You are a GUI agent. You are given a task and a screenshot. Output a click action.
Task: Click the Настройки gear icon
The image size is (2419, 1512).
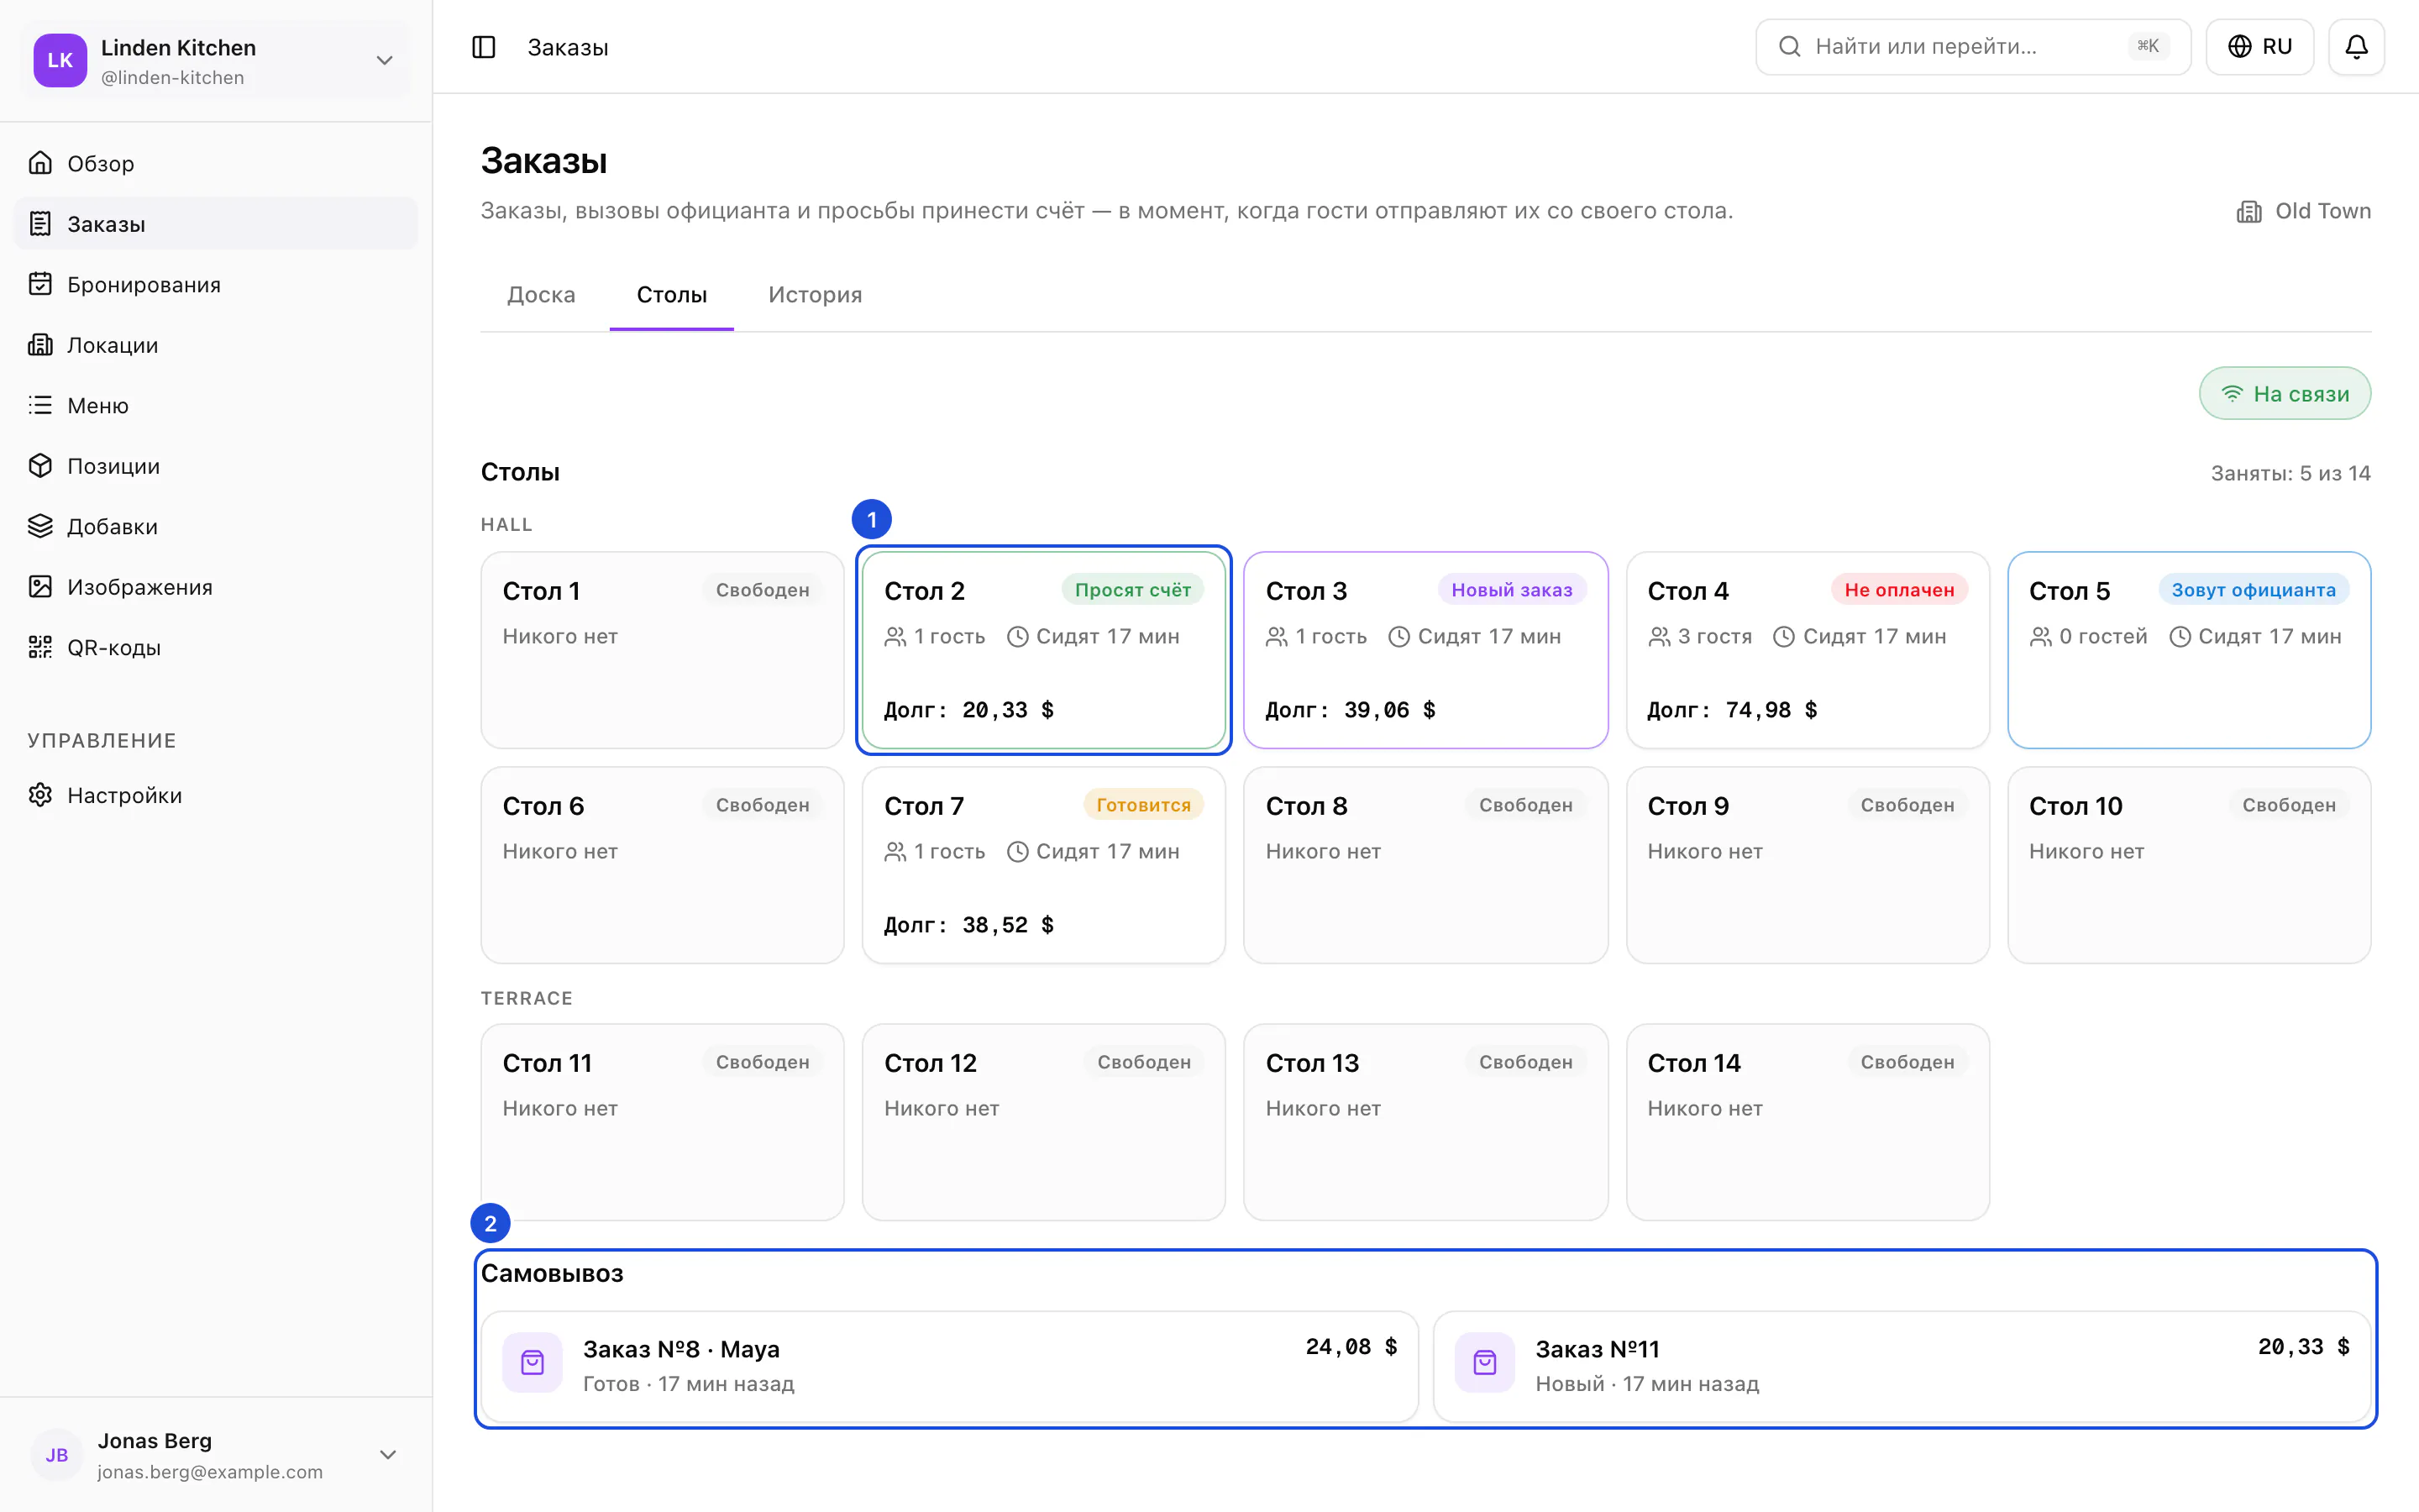point(40,795)
